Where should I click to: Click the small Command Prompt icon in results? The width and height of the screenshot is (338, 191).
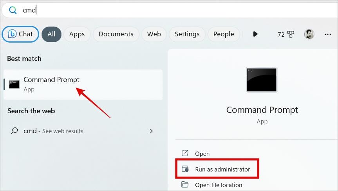14,84
